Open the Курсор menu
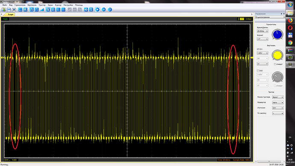This screenshot has height=166, width=295. pyautogui.click(x=58, y=5)
